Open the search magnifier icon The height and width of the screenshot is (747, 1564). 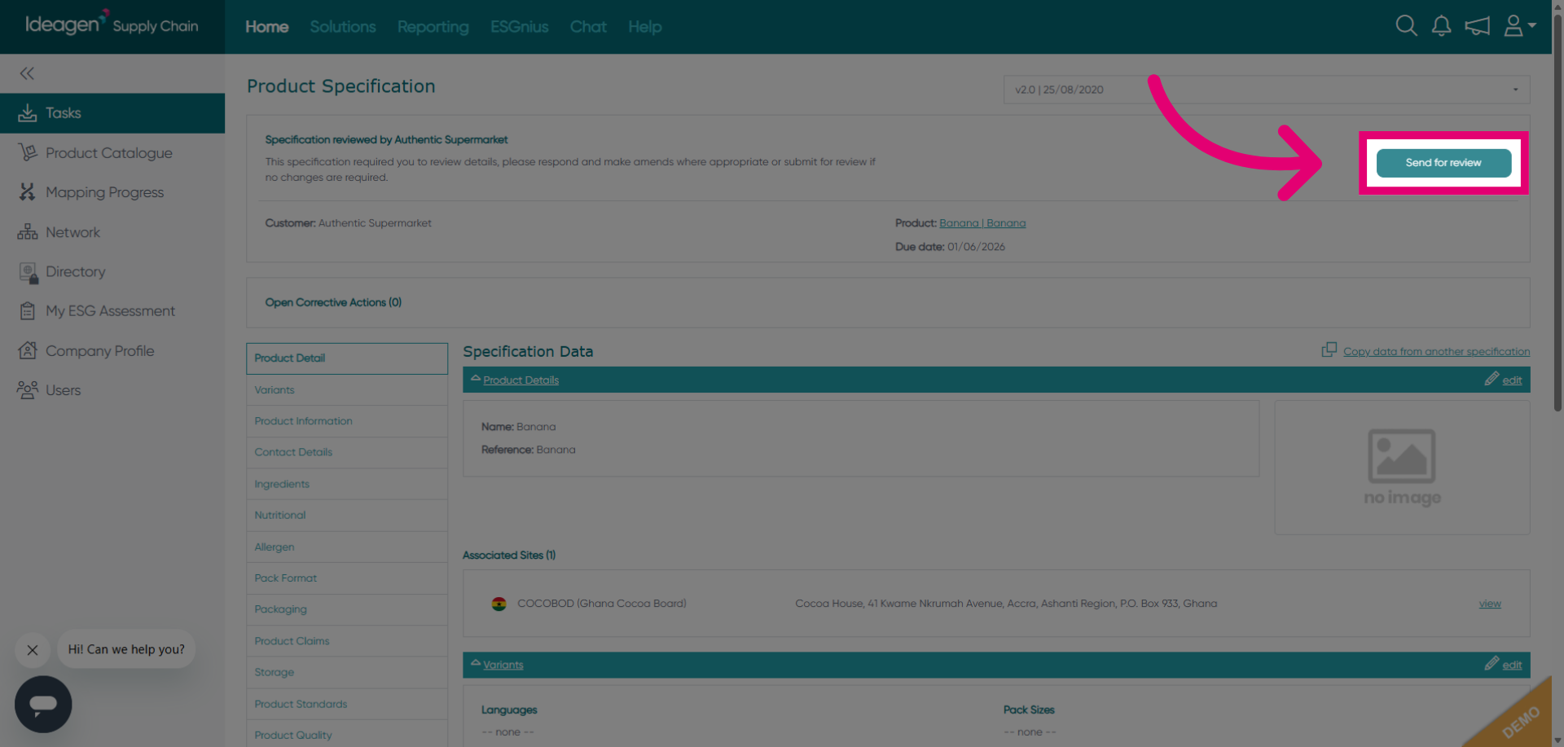click(1406, 26)
